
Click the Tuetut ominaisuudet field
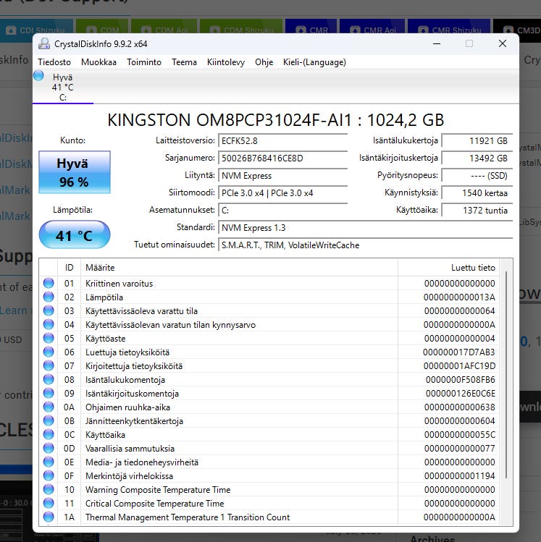coord(365,245)
